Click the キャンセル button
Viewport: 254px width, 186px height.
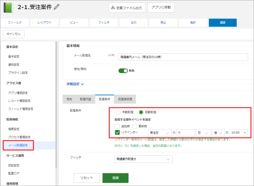pyautogui.click(x=14, y=34)
